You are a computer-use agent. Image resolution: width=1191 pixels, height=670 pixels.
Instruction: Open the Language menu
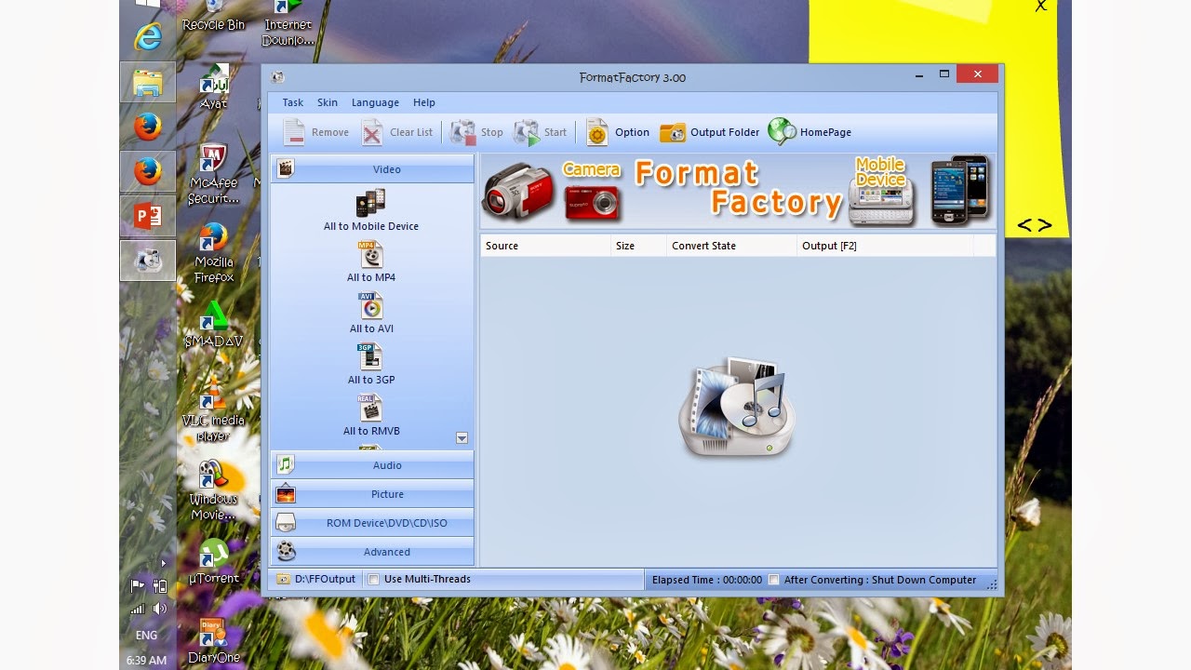[375, 102]
